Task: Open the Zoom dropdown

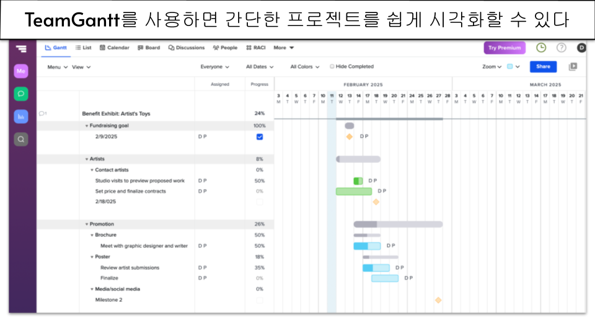Action: point(491,67)
